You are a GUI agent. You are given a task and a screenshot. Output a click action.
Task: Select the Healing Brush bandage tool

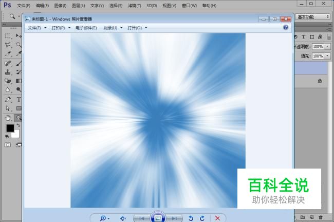coord(8,63)
